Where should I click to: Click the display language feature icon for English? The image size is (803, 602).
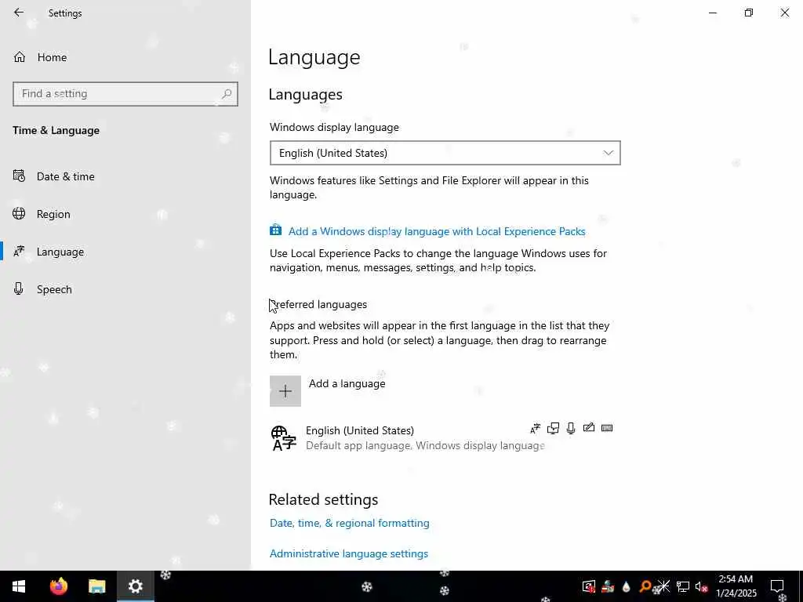(x=535, y=429)
